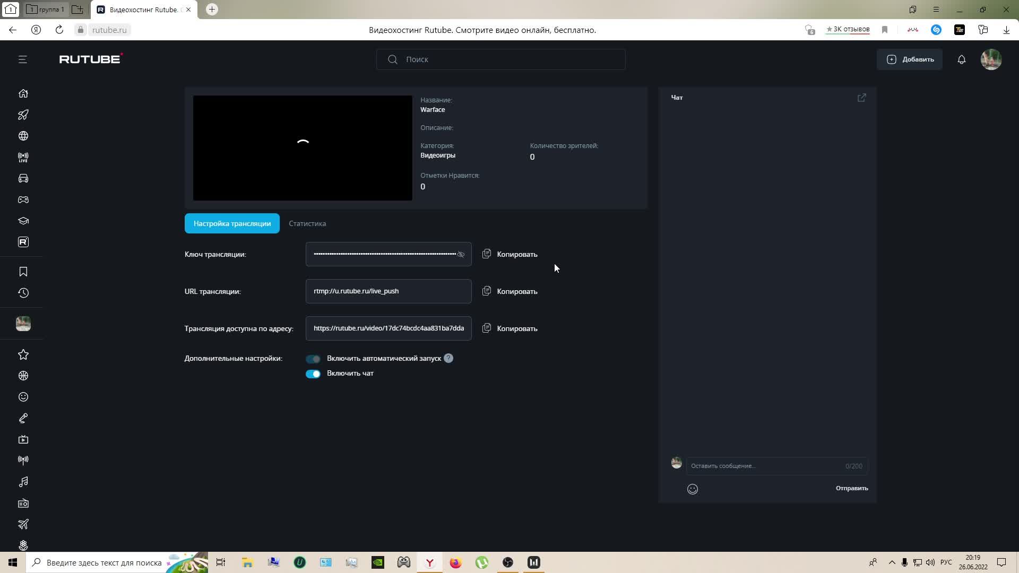Screen dimensions: 1019x573
Task: Open OBS Studio from the taskbar
Action: 508,562
